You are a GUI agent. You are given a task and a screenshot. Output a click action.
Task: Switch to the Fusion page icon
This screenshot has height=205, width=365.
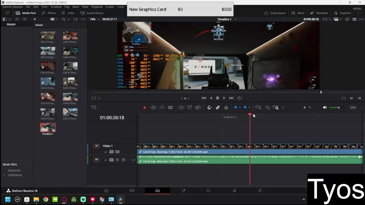click(x=183, y=191)
